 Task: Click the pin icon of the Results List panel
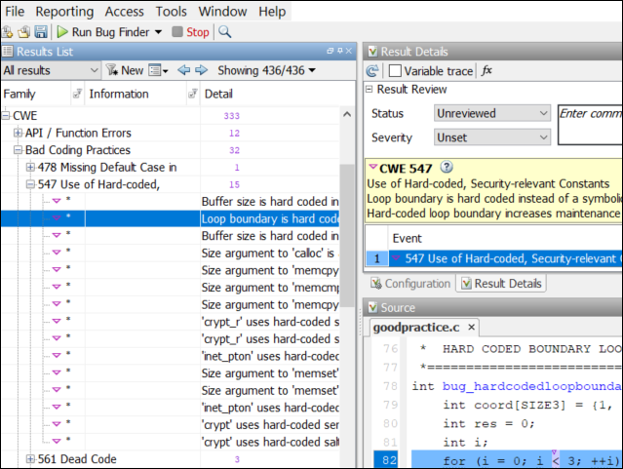[339, 51]
